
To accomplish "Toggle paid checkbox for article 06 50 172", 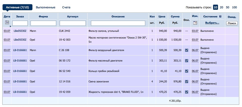I will point(187,61).
